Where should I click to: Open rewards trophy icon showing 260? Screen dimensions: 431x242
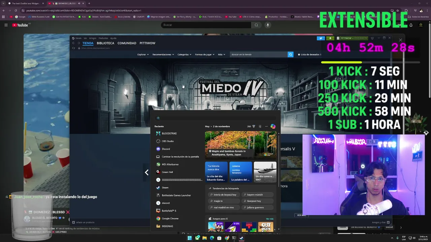[x=251, y=126]
